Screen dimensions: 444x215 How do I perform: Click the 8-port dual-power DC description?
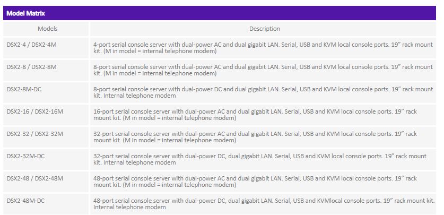point(263,92)
